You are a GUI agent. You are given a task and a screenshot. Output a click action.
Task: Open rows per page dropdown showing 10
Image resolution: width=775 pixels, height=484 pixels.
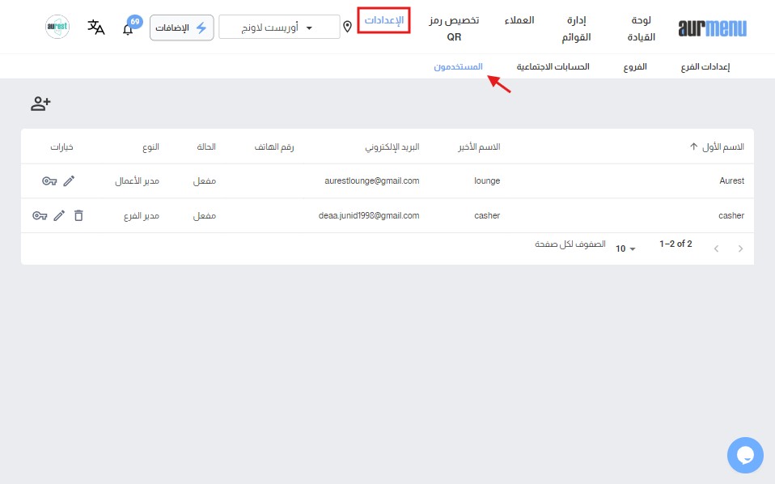625,248
